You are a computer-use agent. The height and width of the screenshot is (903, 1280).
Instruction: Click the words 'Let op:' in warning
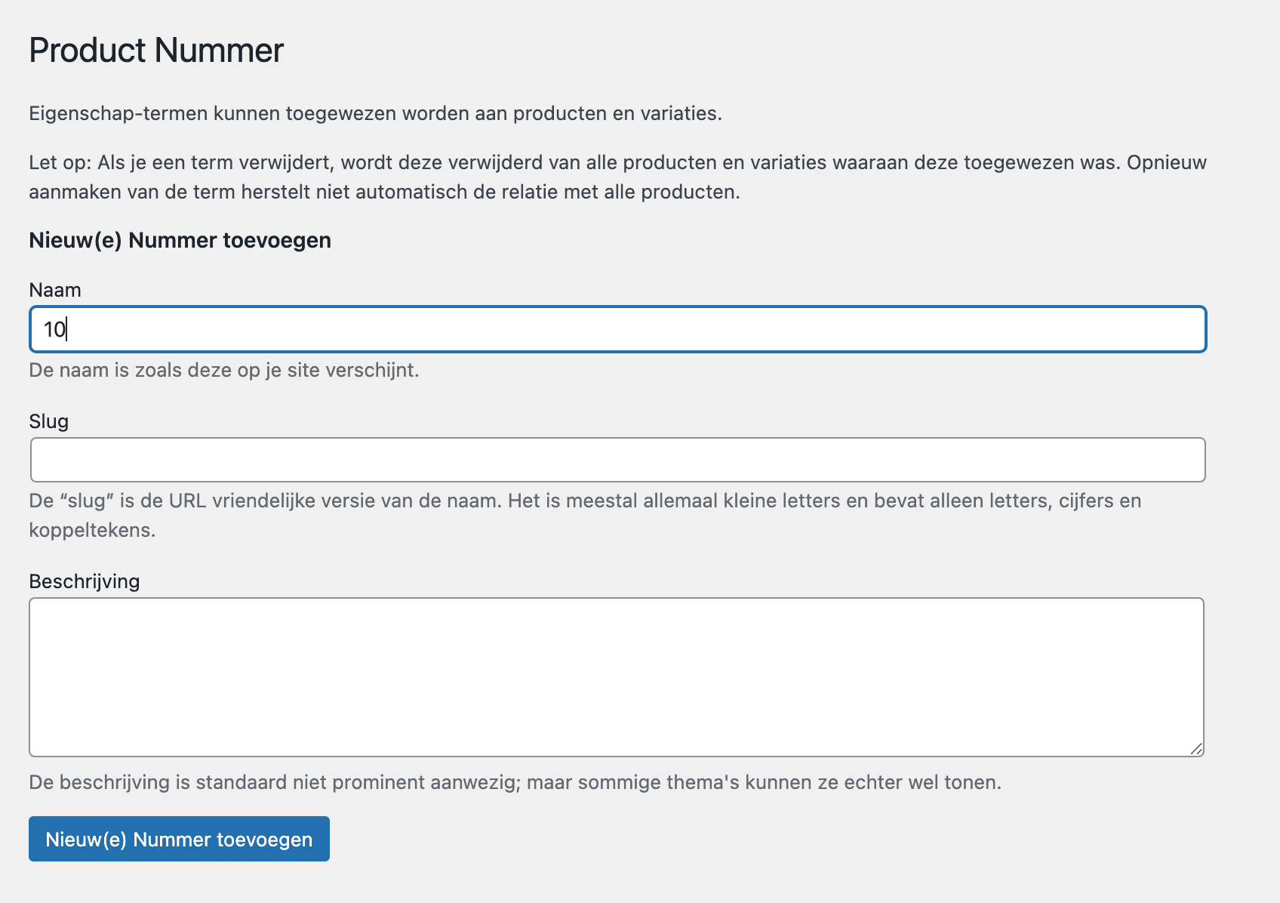[x=60, y=162]
